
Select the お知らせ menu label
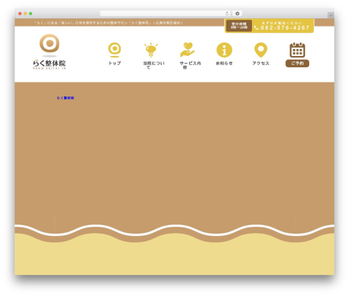pyautogui.click(x=224, y=63)
